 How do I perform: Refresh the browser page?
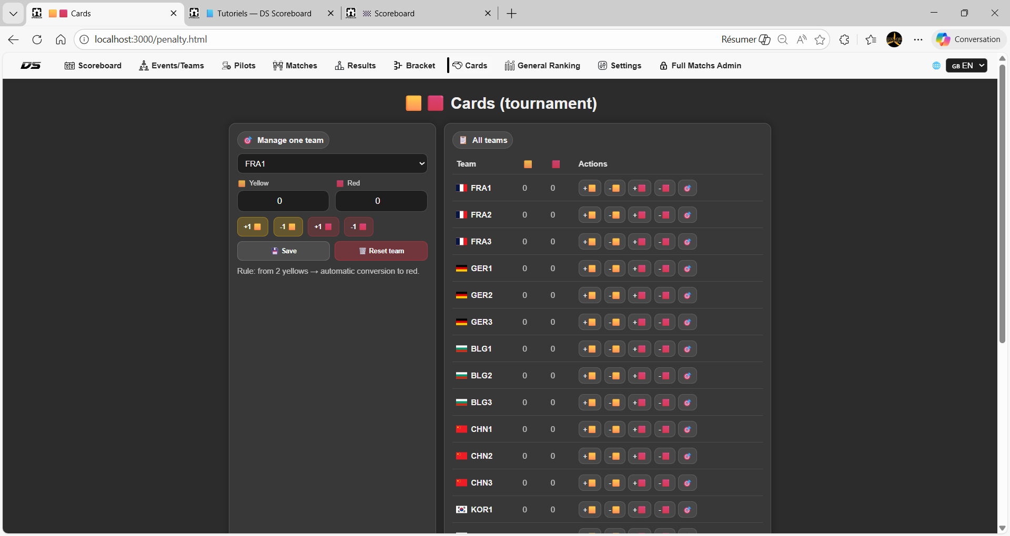coord(37,39)
